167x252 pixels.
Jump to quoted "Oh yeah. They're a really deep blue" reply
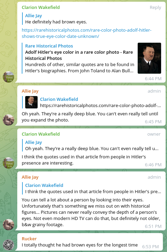click(91, 145)
